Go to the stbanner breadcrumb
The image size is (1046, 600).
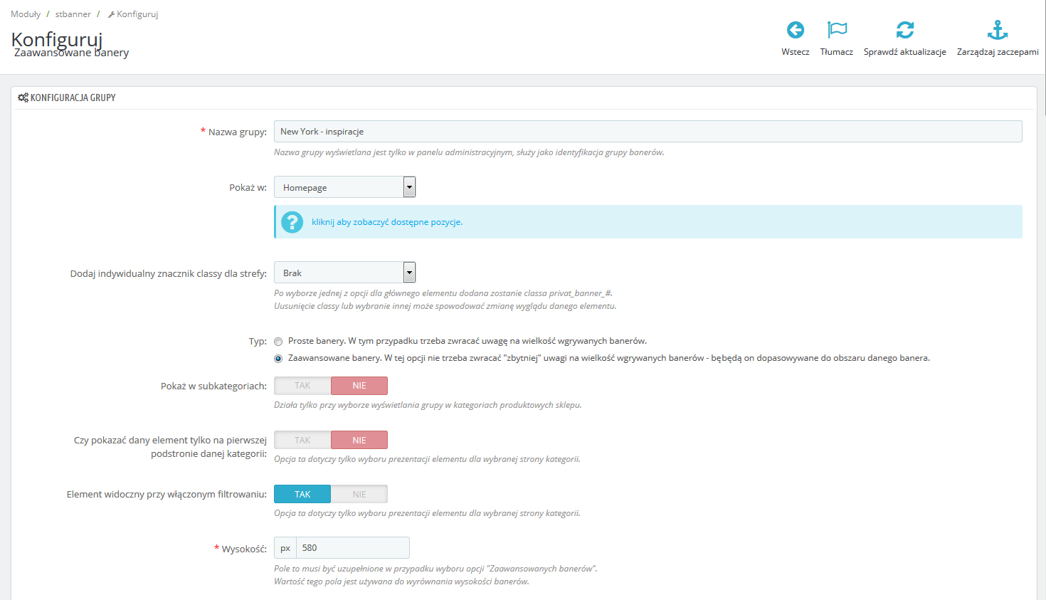[73, 14]
